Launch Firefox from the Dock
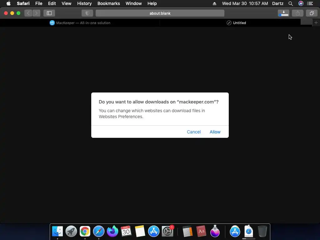 coord(112,231)
